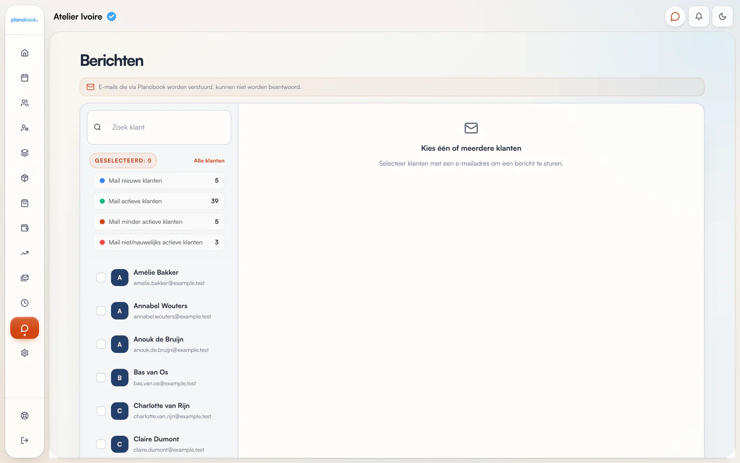Screen dimensions: 740x463
Task: Open the wallet sidebar icon
Action: tap(25, 228)
